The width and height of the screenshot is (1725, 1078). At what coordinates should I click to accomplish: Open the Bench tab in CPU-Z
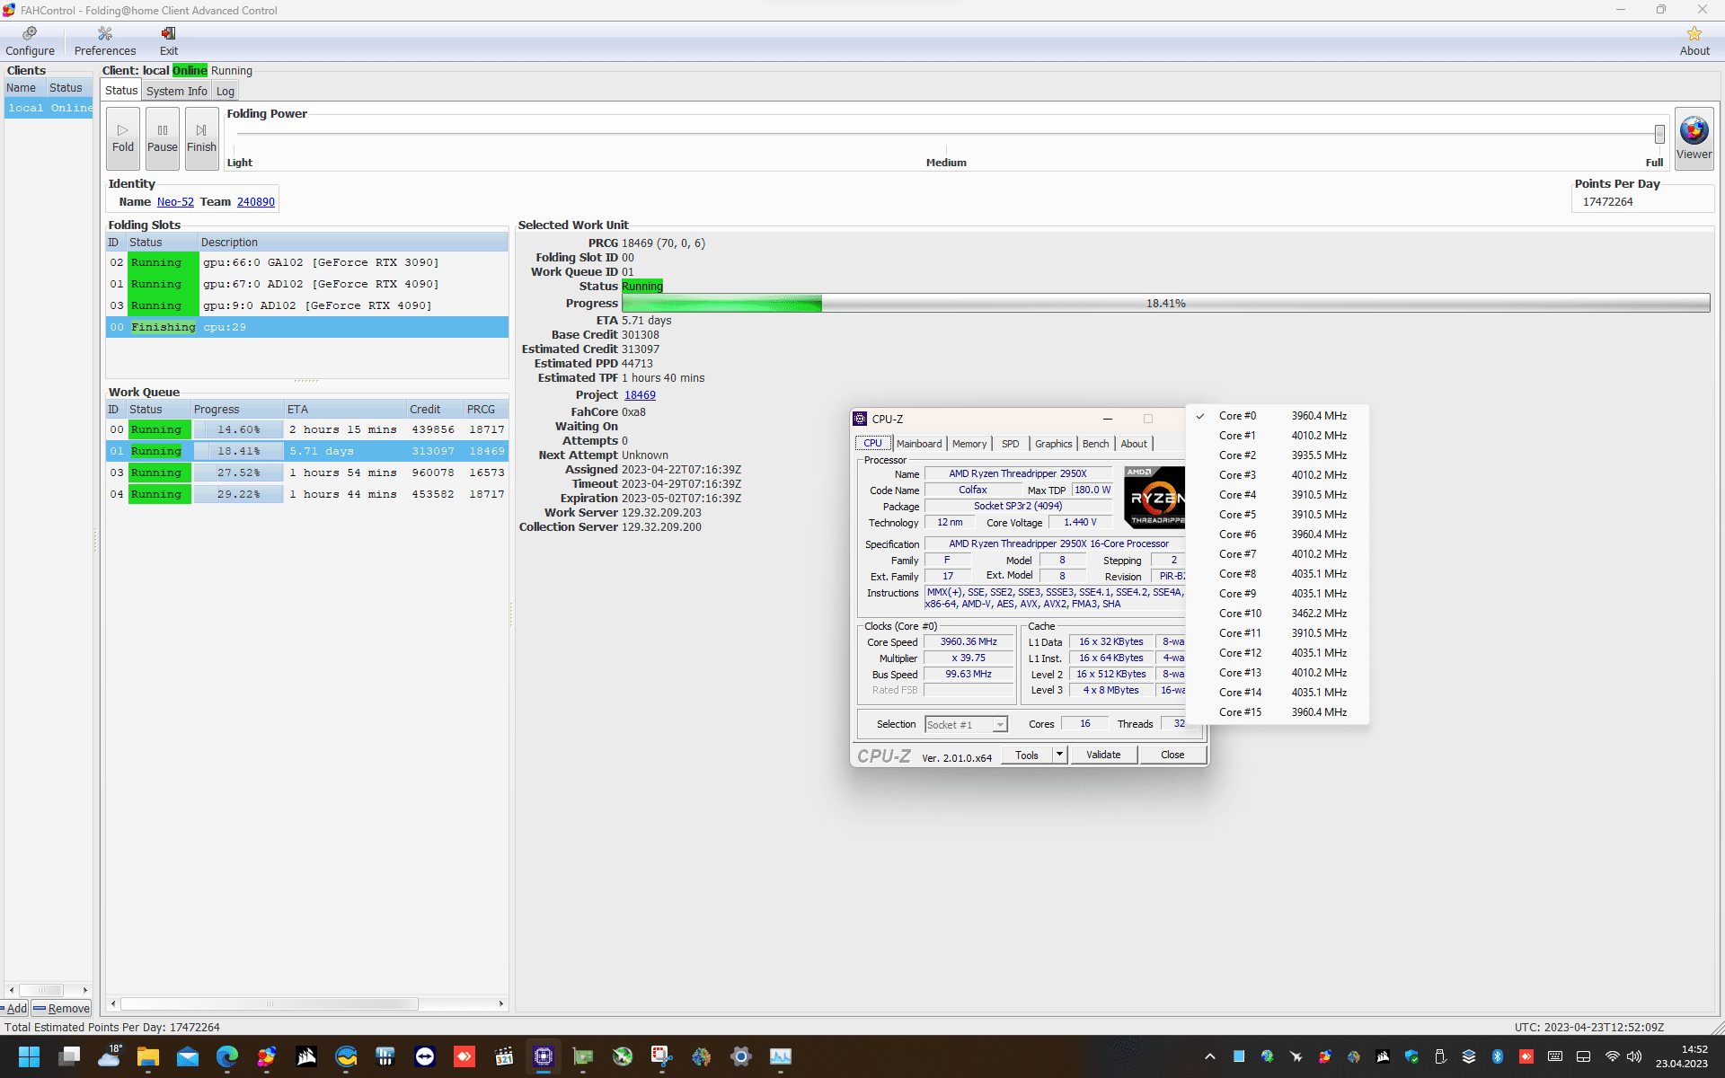point(1095,444)
